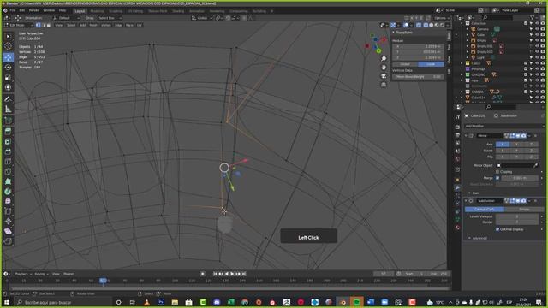Toggle Mirror Axis Y button
The image size is (548, 308).
click(x=516, y=145)
